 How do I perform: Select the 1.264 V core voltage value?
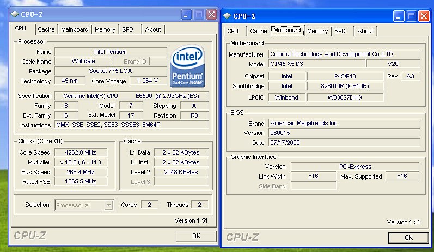(x=148, y=81)
